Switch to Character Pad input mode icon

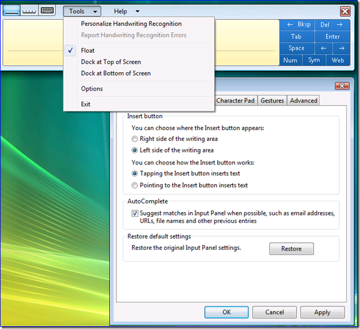pyautogui.click(x=29, y=10)
